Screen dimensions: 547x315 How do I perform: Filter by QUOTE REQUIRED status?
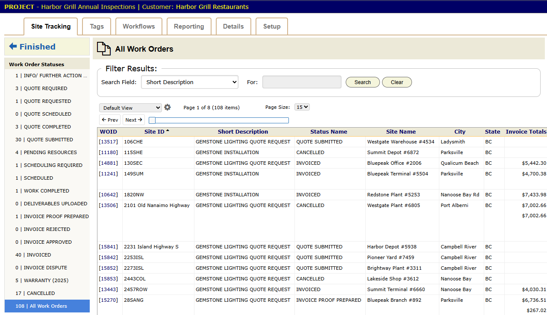point(47,88)
